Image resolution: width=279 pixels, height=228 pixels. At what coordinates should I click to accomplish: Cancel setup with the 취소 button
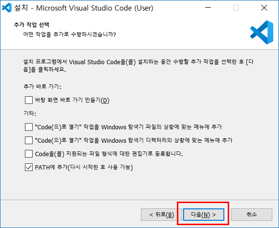[252, 215]
